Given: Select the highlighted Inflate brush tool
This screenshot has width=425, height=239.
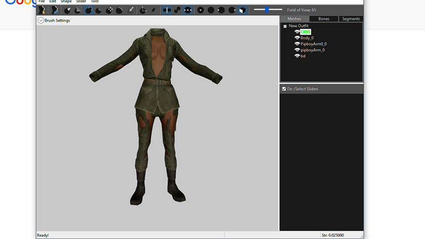Looking at the screenshot, I should (x=88, y=10).
